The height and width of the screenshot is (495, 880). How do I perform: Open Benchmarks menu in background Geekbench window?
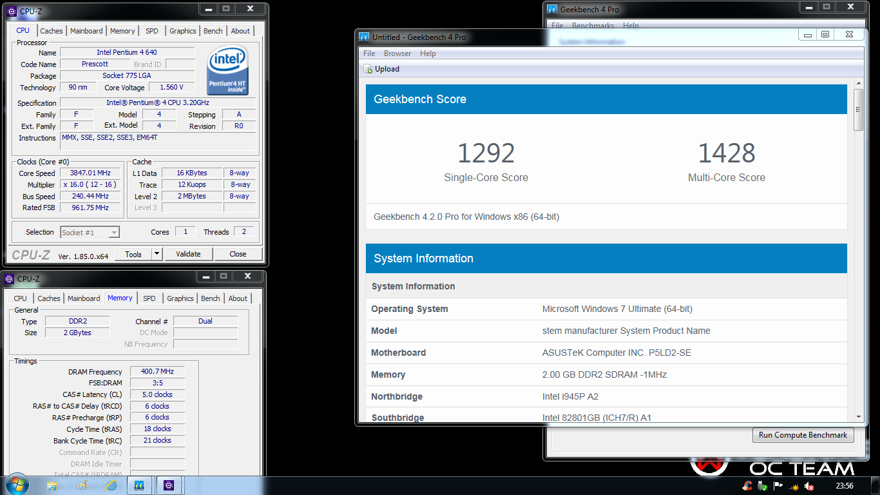point(593,26)
